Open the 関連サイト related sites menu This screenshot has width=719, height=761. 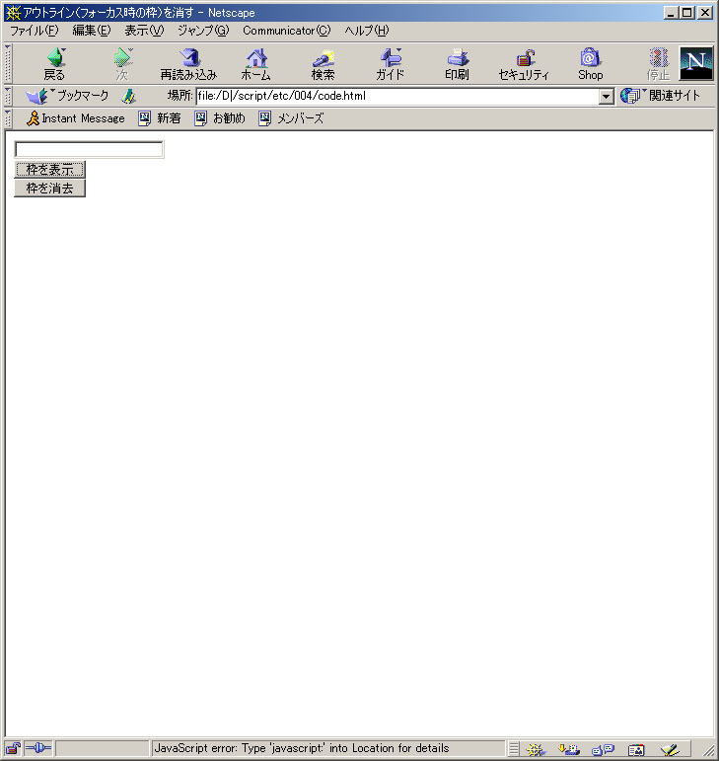click(661, 96)
